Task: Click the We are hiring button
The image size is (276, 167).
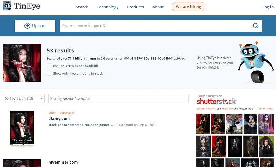Action: (x=188, y=7)
